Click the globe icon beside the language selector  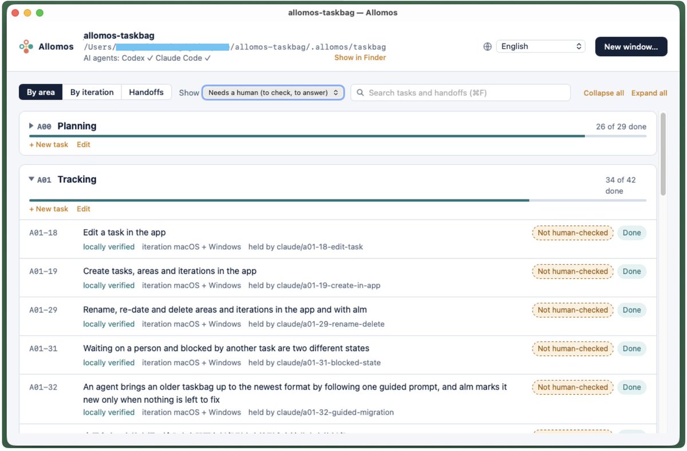coord(487,46)
